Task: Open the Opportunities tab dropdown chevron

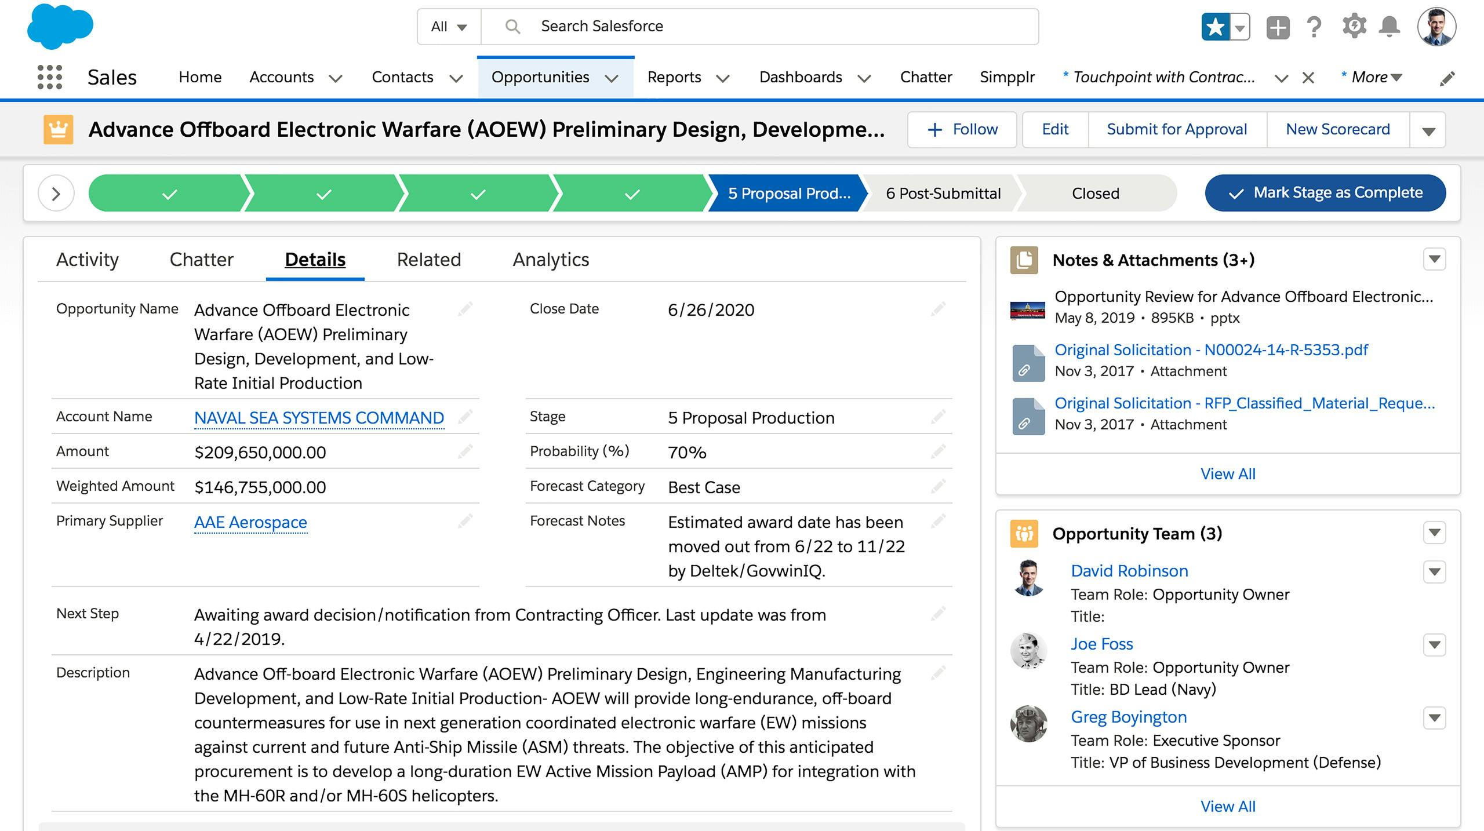Action: coord(612,78)
